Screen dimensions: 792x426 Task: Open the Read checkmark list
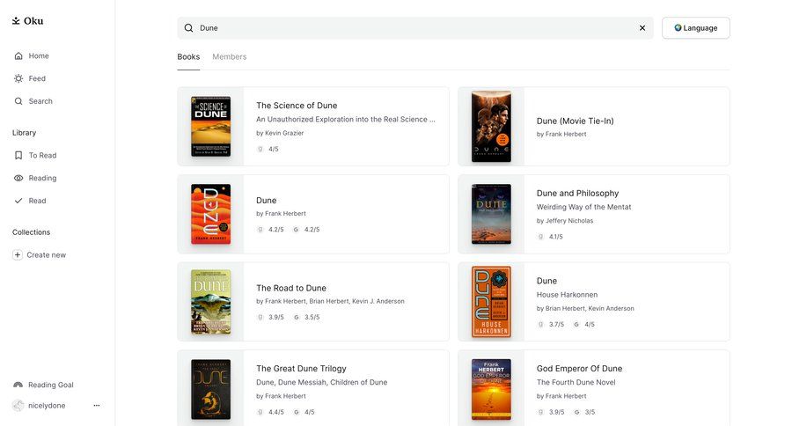click(18, 201)
